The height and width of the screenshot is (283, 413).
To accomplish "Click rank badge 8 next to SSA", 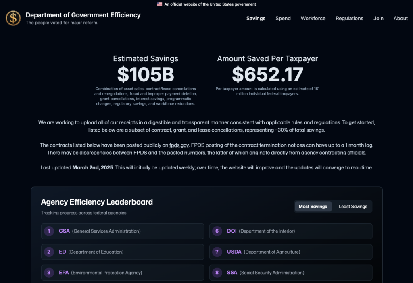I will [x=217, y=273].
